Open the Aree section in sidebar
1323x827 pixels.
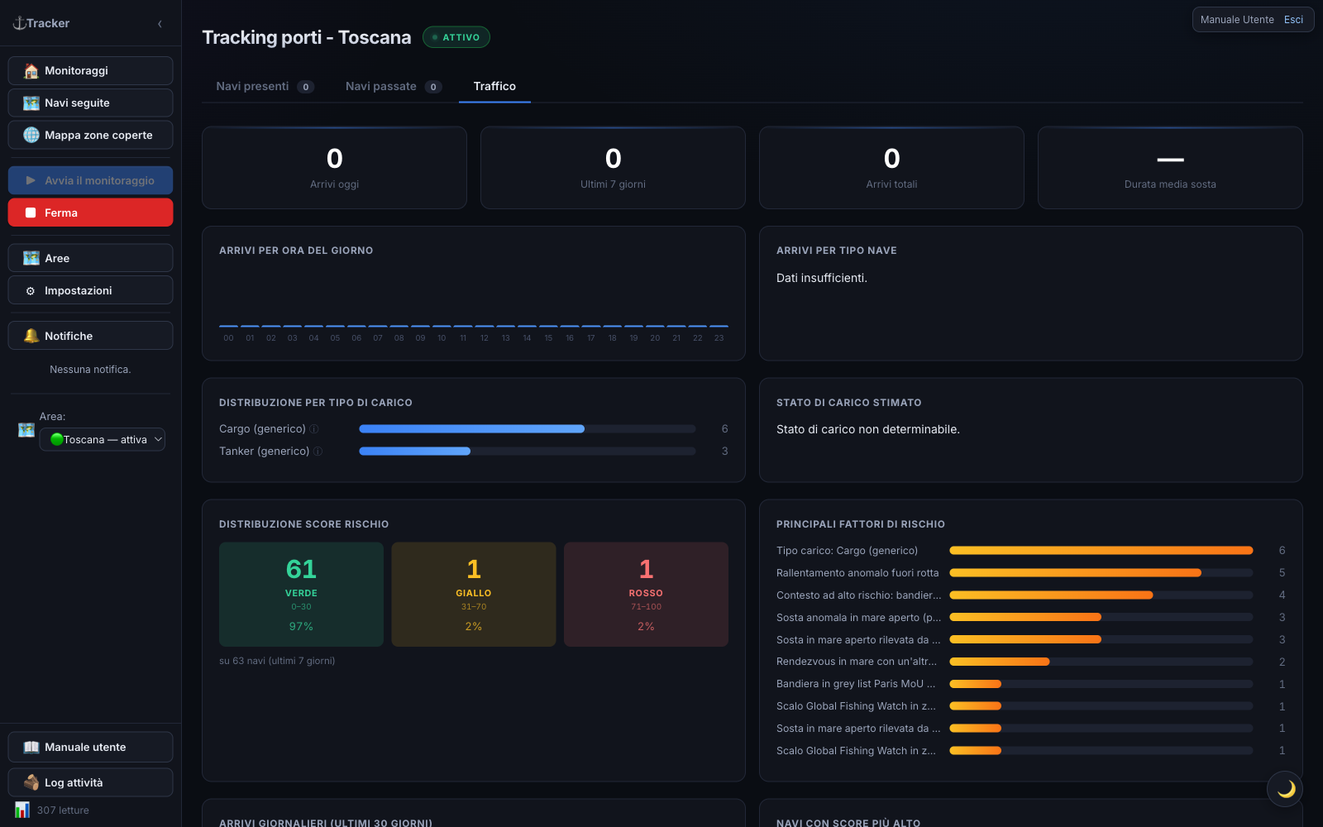[x=90, y=258]
